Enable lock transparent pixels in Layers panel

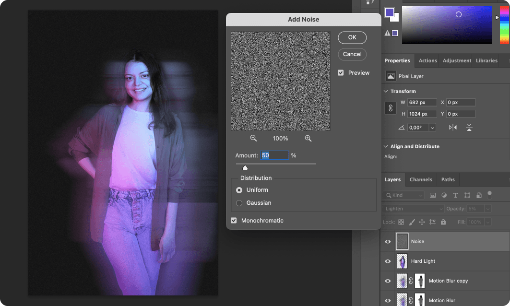click(x=401, y=222)
